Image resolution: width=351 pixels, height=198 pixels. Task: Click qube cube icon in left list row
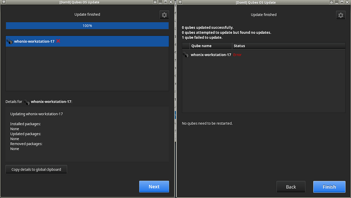pos(9,41)
